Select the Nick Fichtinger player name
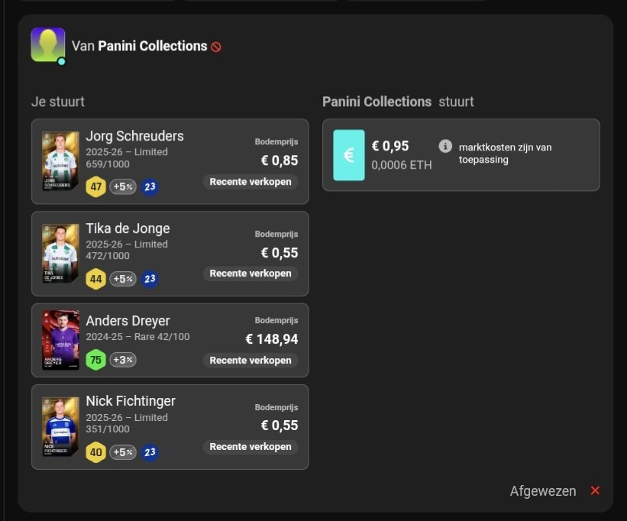627x521 pixels. [x=131, y=400]
